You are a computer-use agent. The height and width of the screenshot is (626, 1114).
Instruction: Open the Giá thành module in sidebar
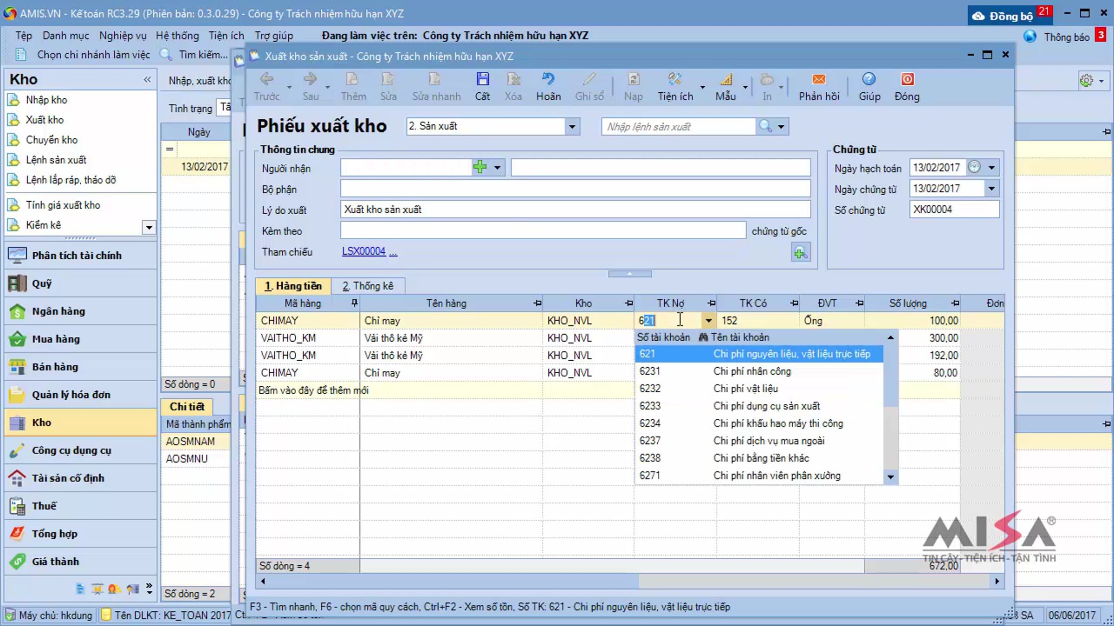tap(81, 562)
